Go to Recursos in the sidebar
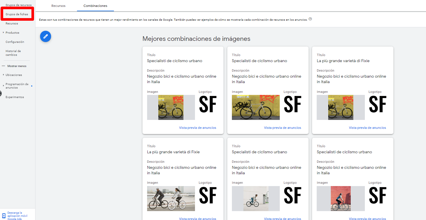The width and height of the screenshot is (426, 220). click(x=12, y=24)
